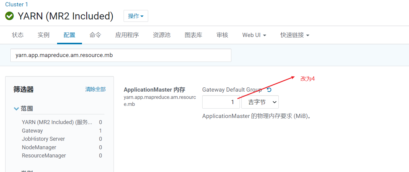The width and height of the screenshot is (409, 172).
Task: Click the ApplicationMaster 内存 property name
Action: [x=154, y=90]
